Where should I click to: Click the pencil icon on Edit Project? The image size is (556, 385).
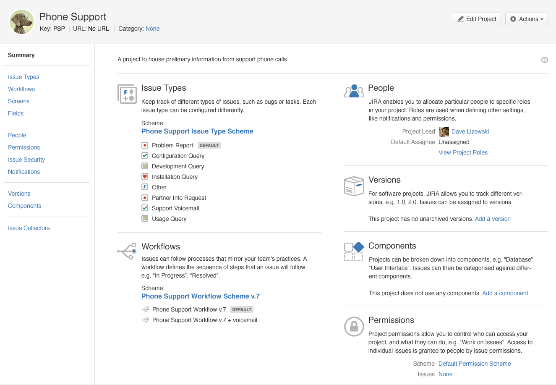[461, 19]
